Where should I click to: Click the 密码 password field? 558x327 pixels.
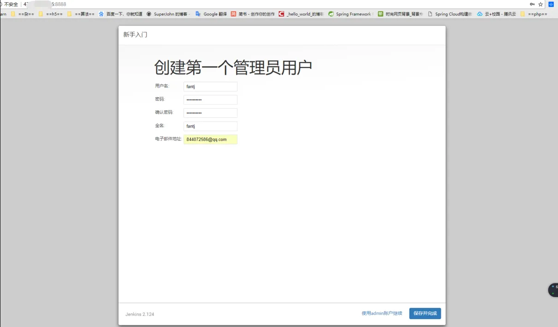tap(210, 100)
